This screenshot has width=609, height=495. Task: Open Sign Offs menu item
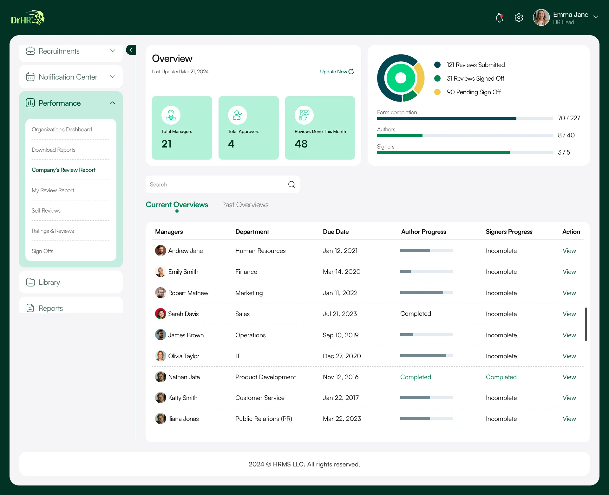click(x=43, y=251)
